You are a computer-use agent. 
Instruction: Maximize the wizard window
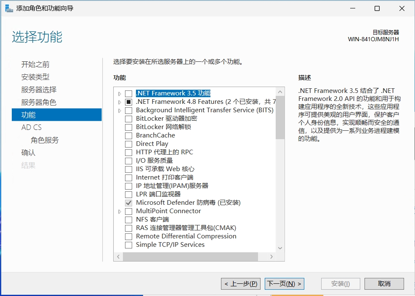pos(377,8)
